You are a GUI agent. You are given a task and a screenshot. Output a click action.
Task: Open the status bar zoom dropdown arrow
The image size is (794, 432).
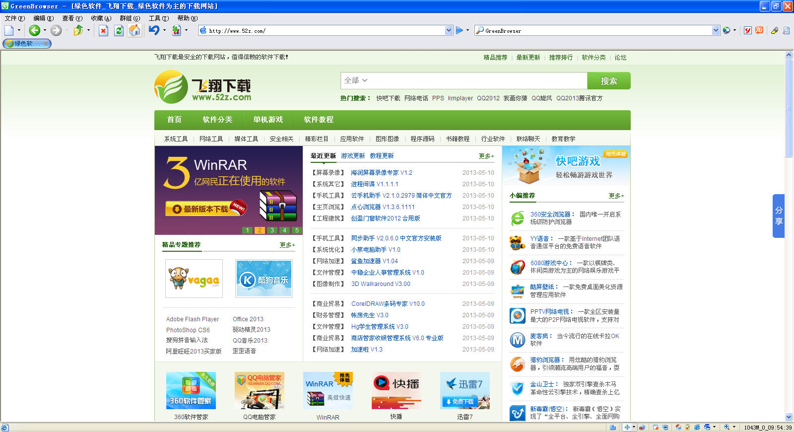coord(734,427)
